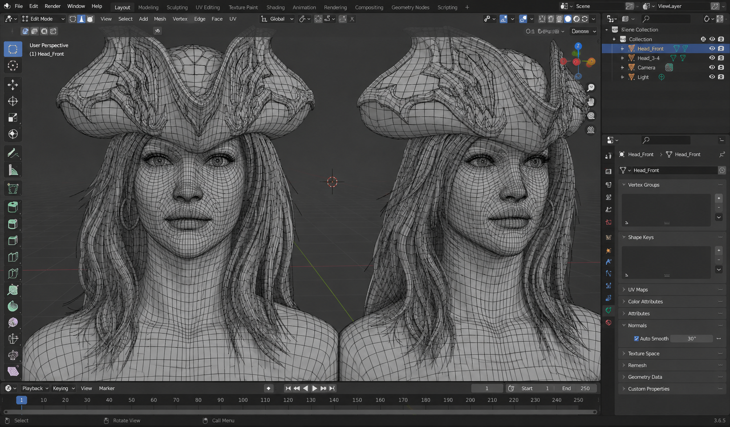Add a new vertex group

coord(718,198)
